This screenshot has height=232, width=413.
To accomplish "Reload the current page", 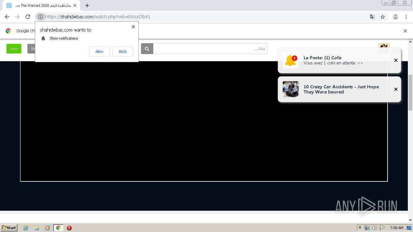I will pos(28,17).
